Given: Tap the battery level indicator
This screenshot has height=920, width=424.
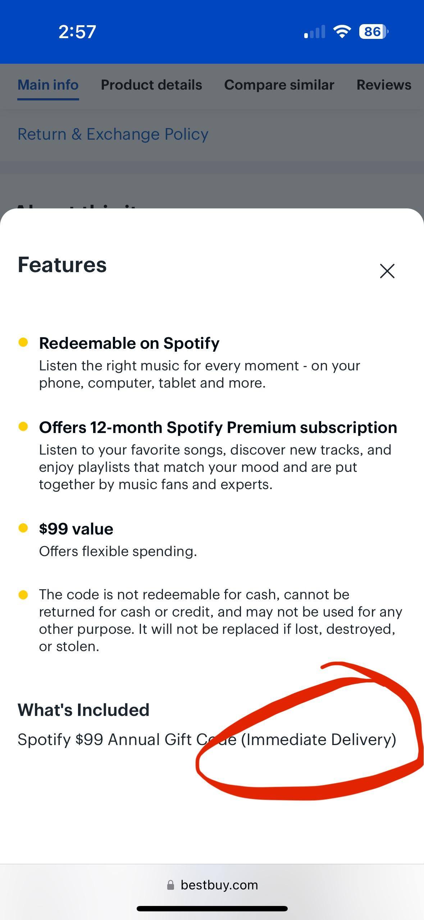Looking at the screenshot, I should (373, 32).
